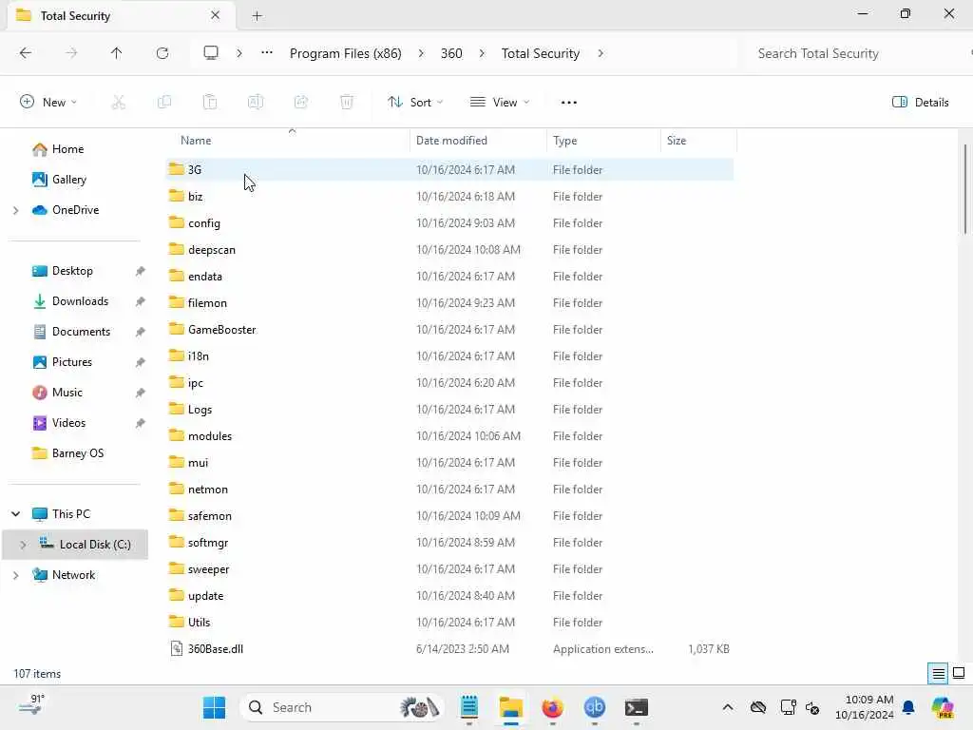Open the View dropdown menu
This screenshot has width=973, height=730.
[x=500, y=103]
